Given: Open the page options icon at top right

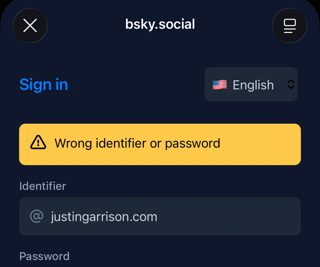Looking at the screenshot, I should coord(289,26).
